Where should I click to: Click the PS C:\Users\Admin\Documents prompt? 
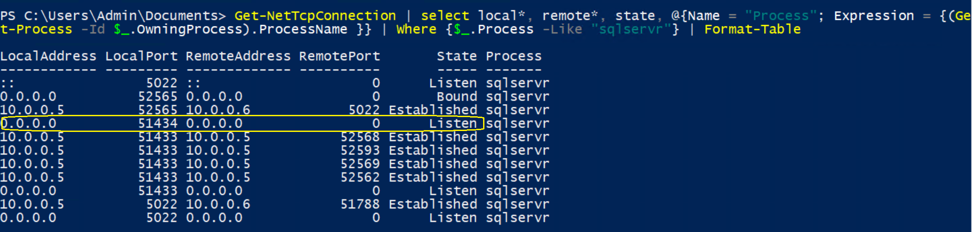(113, 16)
